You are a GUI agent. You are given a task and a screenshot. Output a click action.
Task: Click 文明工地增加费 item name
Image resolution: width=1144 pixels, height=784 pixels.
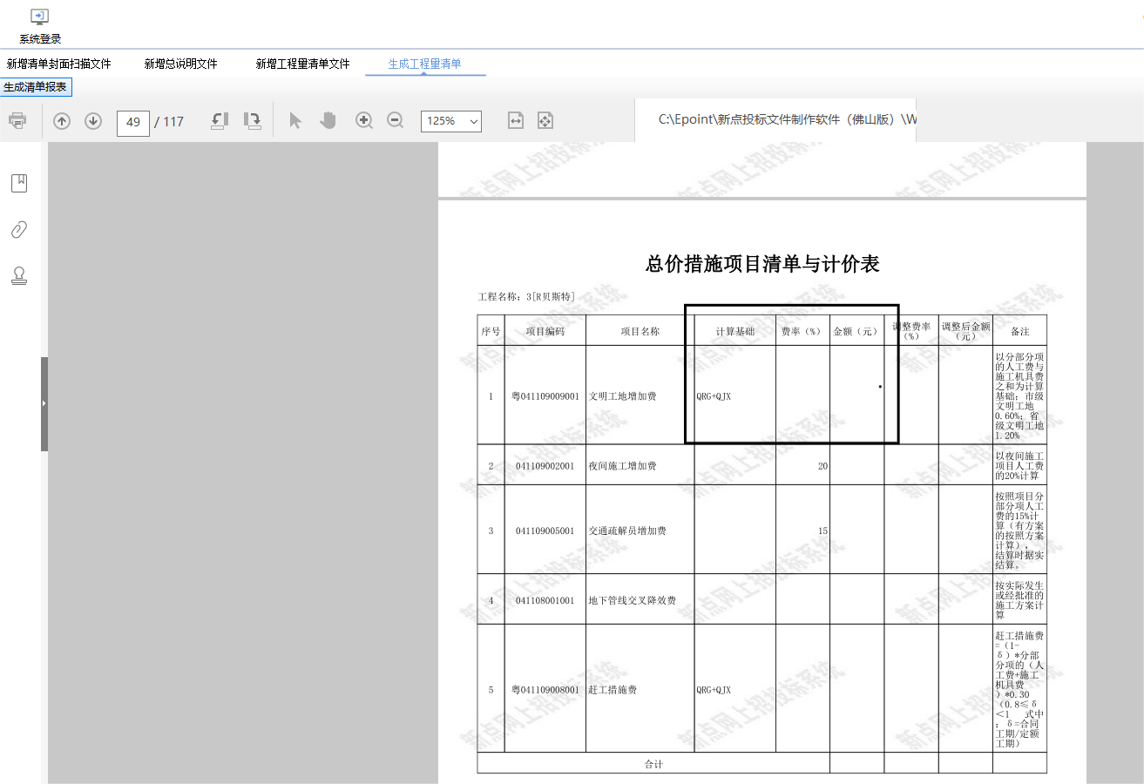[623, 396]
